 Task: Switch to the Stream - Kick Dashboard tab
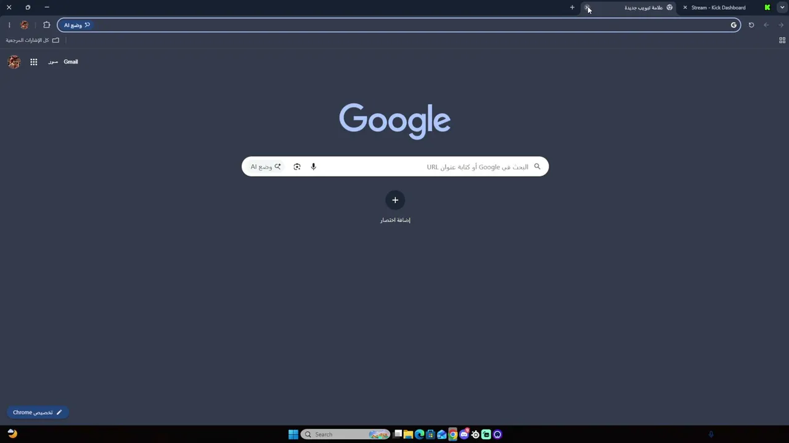[x=726, y=7]
